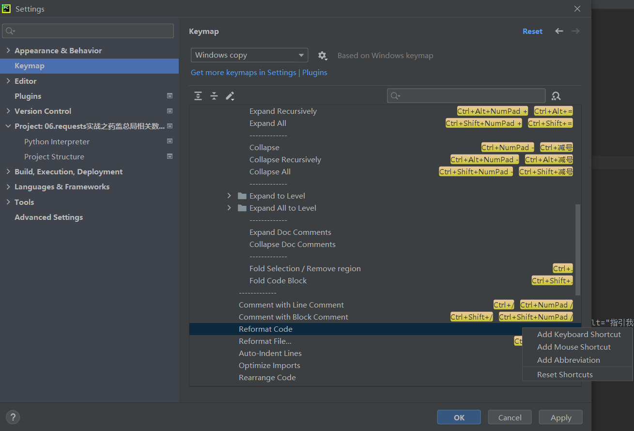Expand the Editor section in sidebar

(8, 81)
